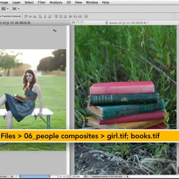Click the girl.tif horizontal scrollbar thumb

(35, 176)
